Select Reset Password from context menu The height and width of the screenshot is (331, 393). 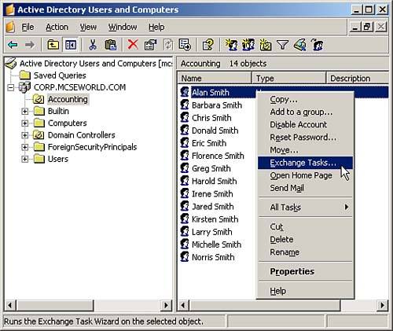(x=305, y=138)
